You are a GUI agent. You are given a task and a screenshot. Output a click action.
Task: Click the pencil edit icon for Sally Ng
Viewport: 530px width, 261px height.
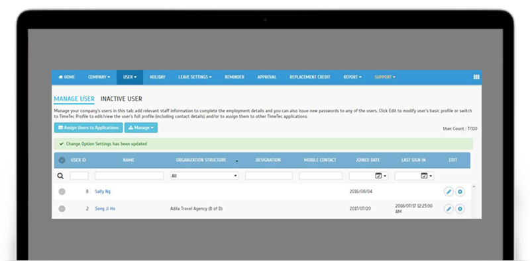tap(449, 192)
